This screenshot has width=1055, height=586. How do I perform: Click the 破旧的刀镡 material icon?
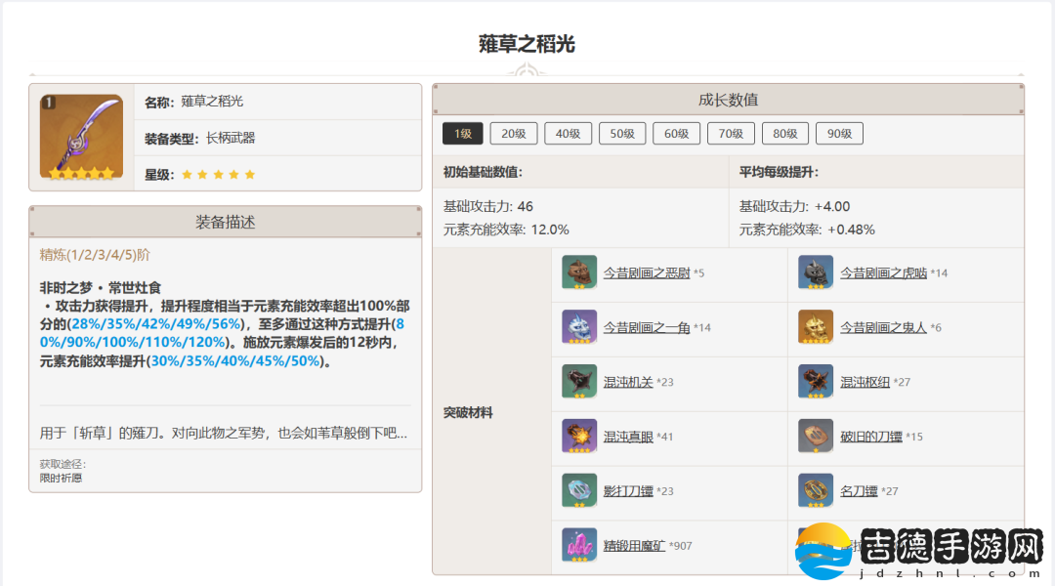coord(816,437)
